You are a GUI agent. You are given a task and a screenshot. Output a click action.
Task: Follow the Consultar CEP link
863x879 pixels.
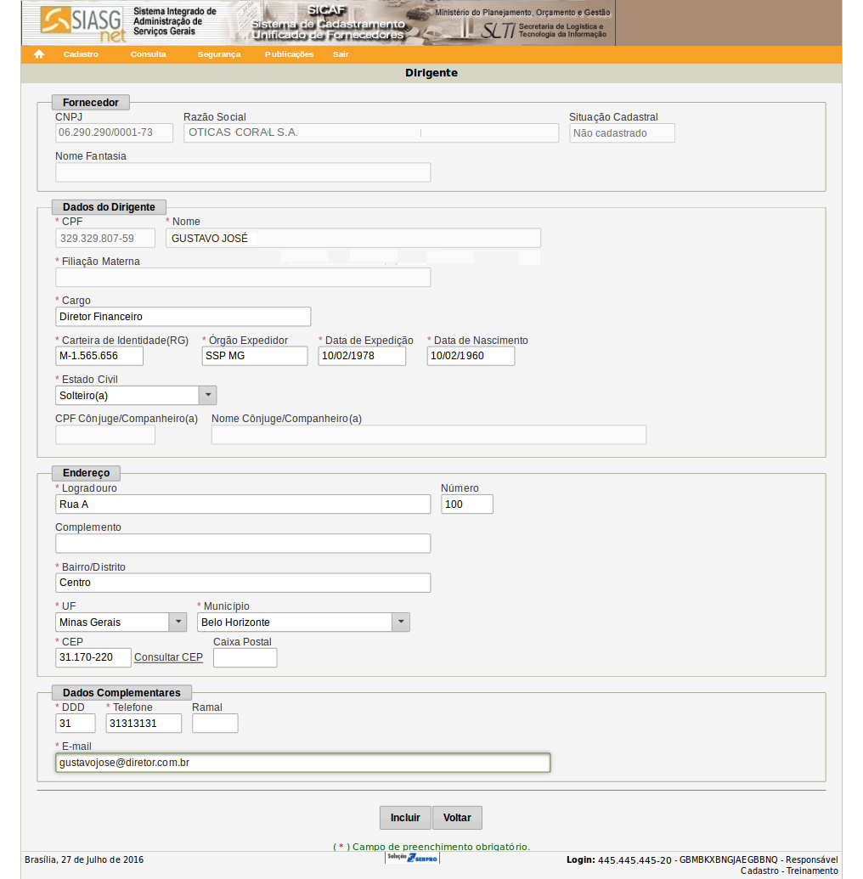pyautogui.click(x=168, y=657)
